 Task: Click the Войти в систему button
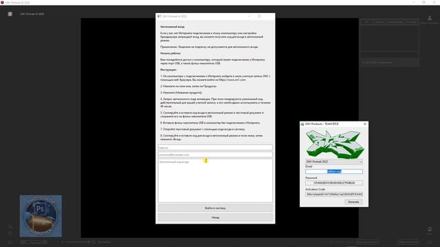click(x=215, y=208)
